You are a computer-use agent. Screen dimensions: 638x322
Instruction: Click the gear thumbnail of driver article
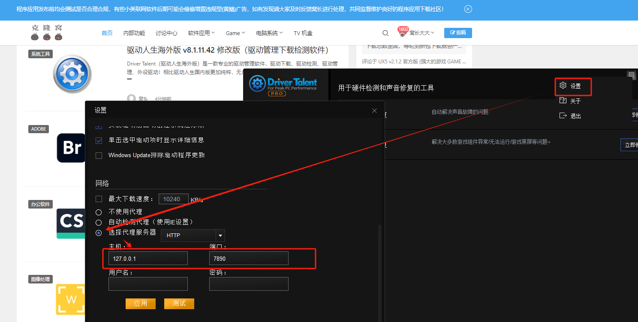[x=72, y=74]
